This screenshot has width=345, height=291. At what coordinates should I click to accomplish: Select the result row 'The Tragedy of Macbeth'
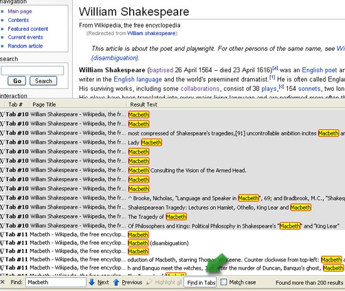(172, 216)
